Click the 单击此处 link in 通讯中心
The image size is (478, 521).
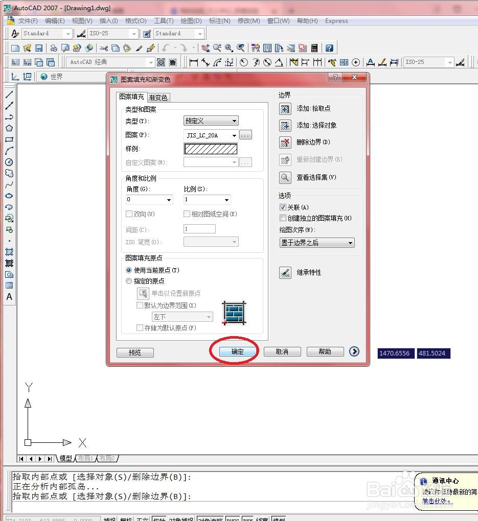tap(437, 501)
